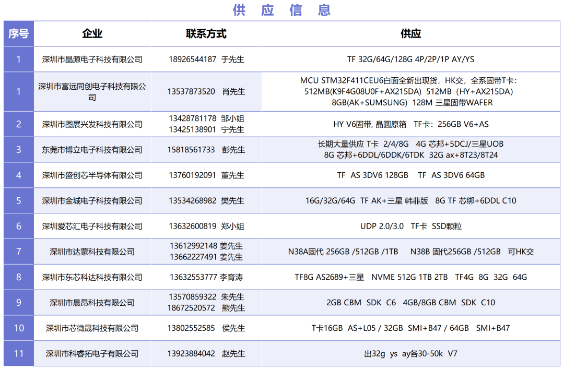This screenshot has width=564, height=370.
Task: Click supply cell 2GB CBM SDK C6
Action: [x=411, y=303]
